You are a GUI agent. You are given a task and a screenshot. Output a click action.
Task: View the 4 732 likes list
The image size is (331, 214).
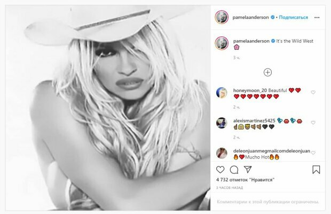pyautogui.click(x=245, y=180)
